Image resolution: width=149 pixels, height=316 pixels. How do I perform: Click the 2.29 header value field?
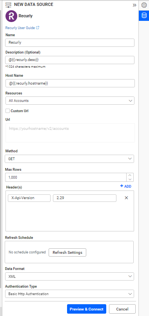tap(85, 198)
